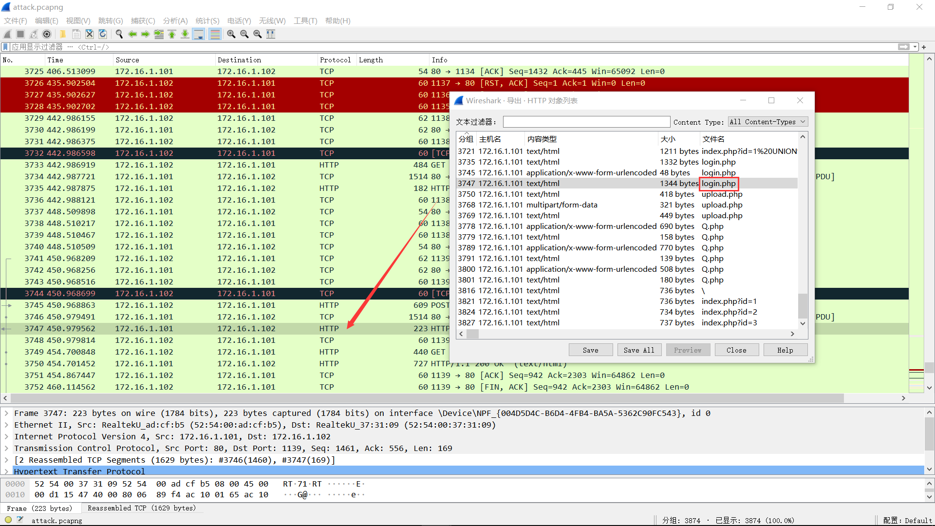The width and height of the screenshot is (935, 526).
Task: Toggle packet list colorization
Action: pyautogui.click(x=215, y=34)
